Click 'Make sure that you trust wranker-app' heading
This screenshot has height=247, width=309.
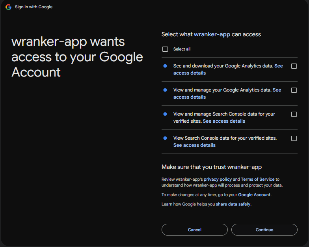click(211, 167)
